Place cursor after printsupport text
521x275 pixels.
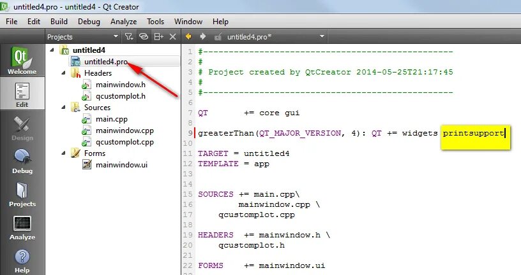pyautogui.click(x=505, y=133)
